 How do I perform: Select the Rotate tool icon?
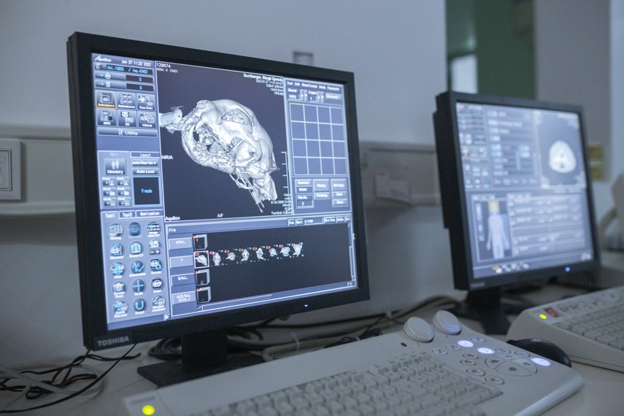pyautogui.click(x=155, y=266)
